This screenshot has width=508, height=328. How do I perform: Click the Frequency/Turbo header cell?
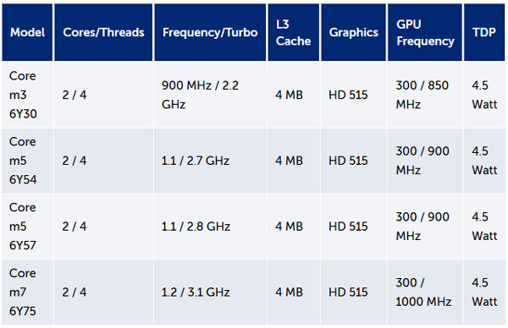(210, 32)
